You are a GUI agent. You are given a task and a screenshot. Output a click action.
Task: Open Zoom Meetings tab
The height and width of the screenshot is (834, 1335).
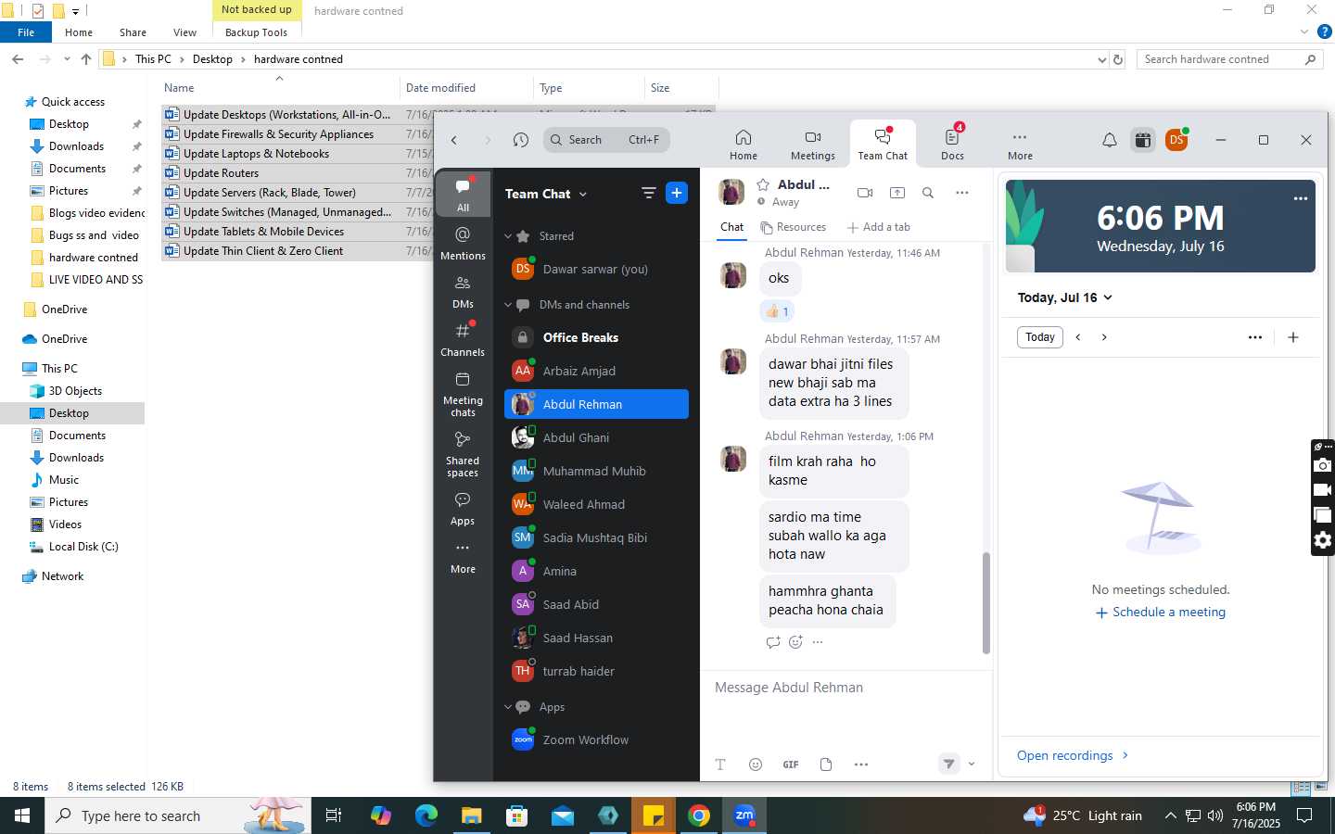(x=812, y=145)
